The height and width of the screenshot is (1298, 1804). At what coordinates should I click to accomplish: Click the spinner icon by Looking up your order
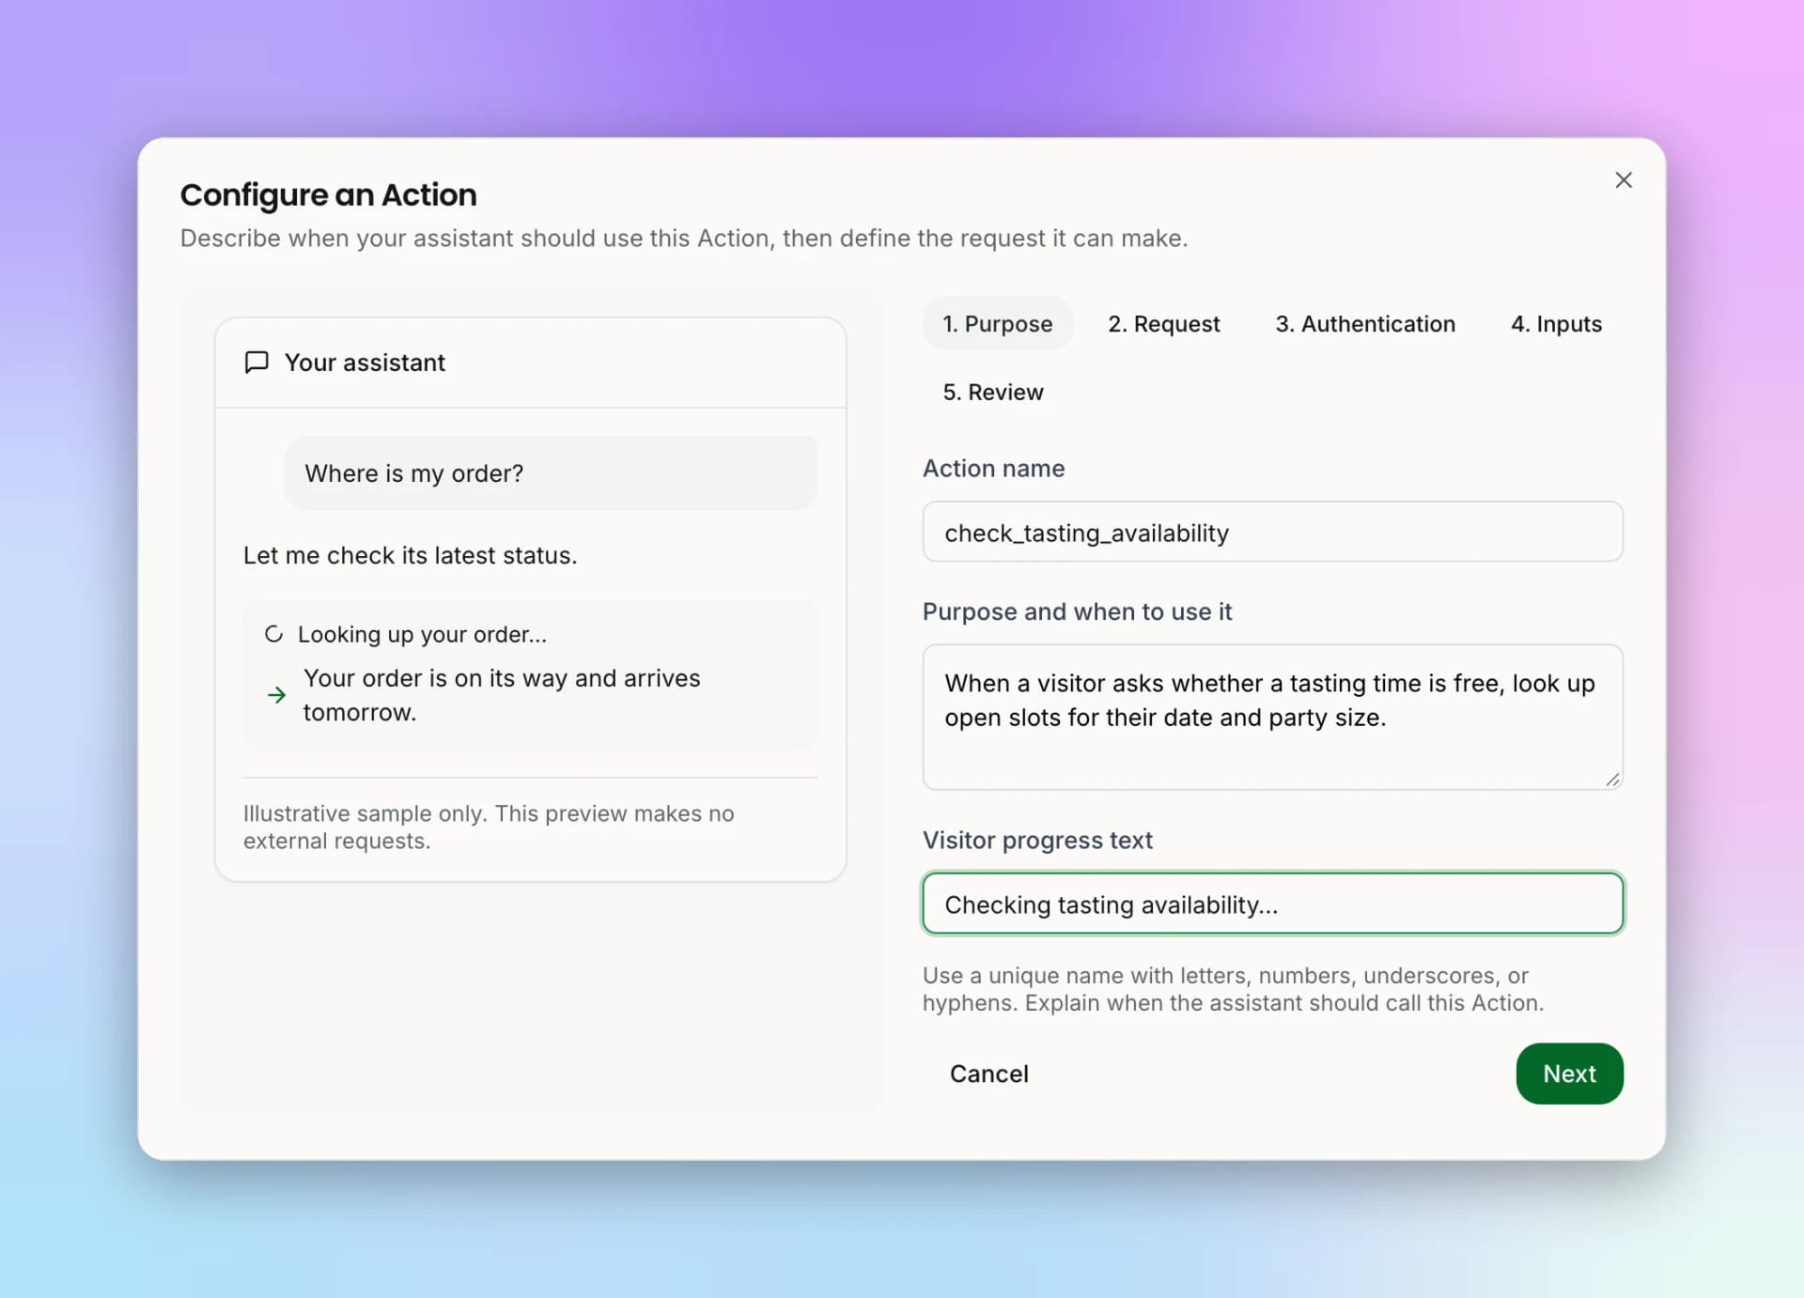(273, 634)
